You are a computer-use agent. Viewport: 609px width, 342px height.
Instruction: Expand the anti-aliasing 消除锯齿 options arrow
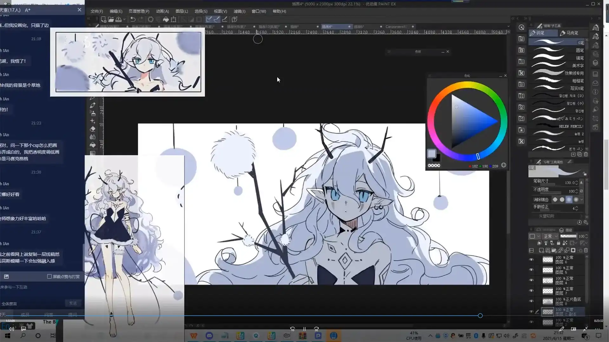click(581, 199)
